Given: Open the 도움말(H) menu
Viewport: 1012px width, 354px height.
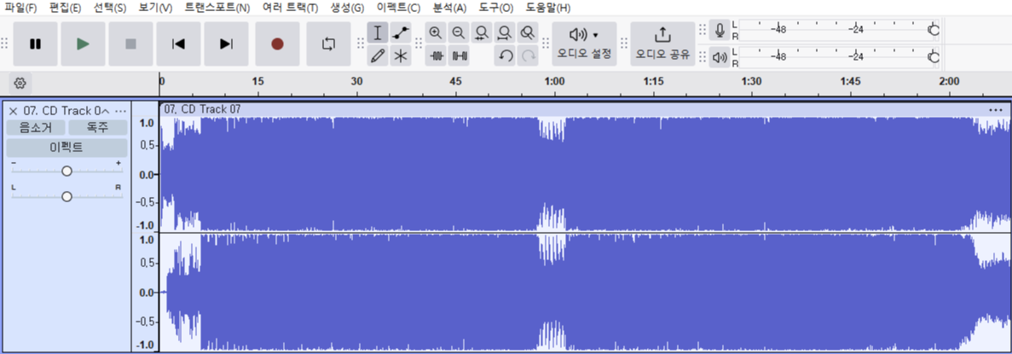Looking at the screenshot, I should pos(548,8).
